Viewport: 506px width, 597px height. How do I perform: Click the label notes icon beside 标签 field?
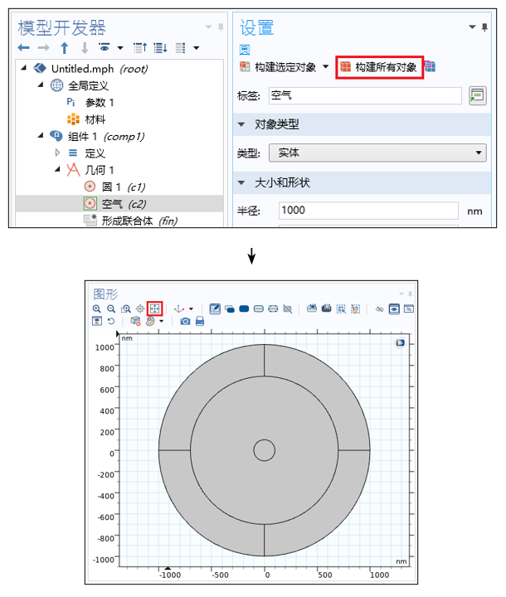point(477,96)
